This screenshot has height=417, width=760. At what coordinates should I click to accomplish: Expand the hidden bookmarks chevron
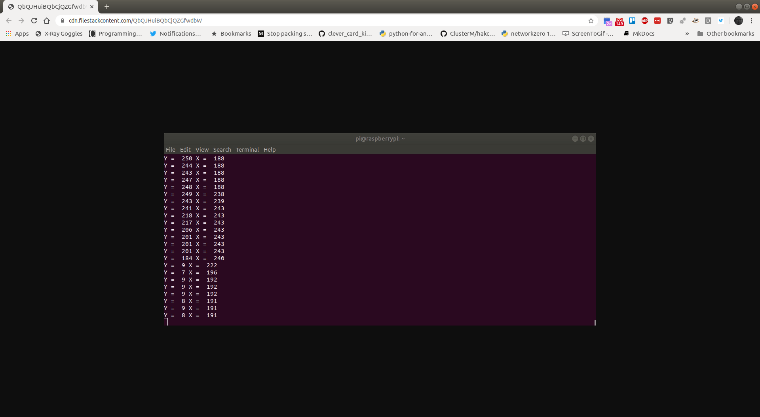click(687, 34)
